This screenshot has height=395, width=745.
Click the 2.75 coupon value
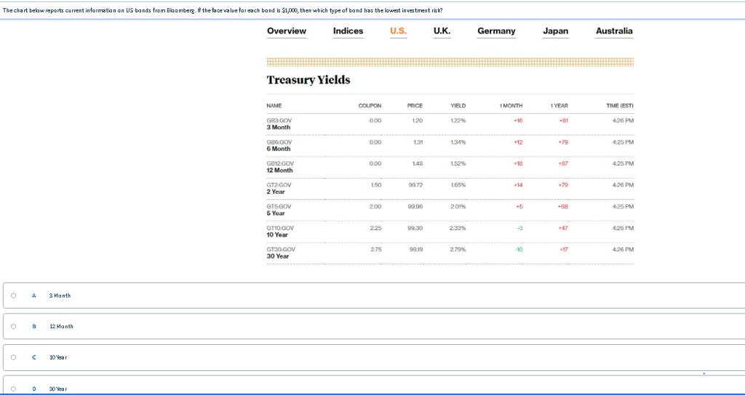(x=375, y=250)
